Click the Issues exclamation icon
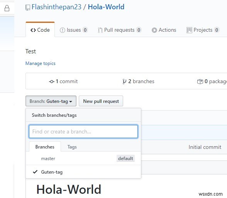227x198 pixels. [x=63, y=30]
